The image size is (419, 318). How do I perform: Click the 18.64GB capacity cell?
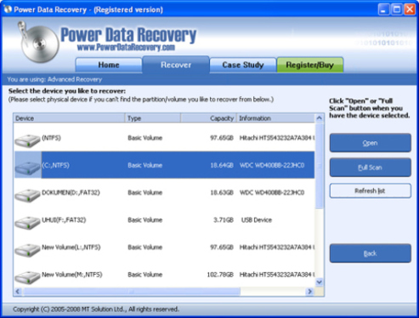[x=222, y=165]
